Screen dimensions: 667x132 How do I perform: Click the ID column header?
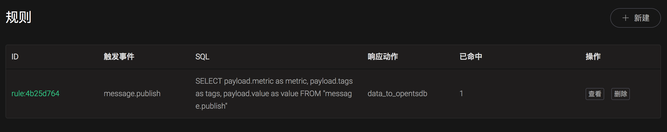(15, 56)
